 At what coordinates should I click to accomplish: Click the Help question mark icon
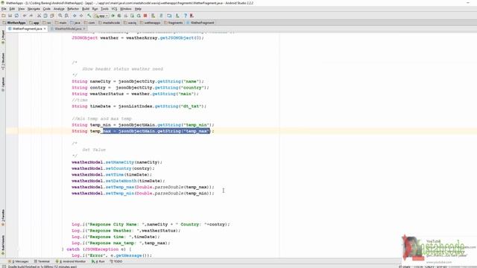[186, 16]
